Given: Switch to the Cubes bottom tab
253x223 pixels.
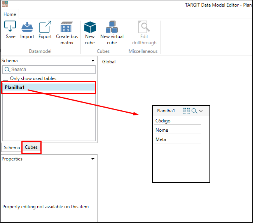Looking at the screenshot, I should [x=31, y=147].
